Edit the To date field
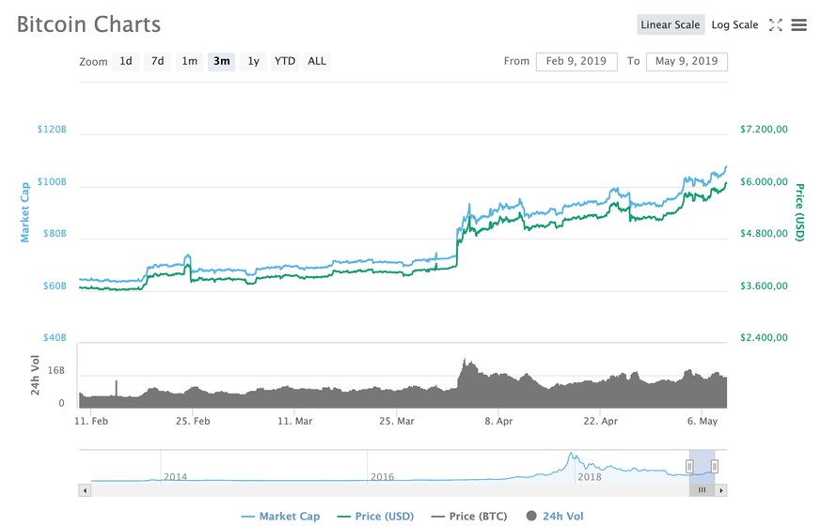Viewport: 821px width, 526px height. coord(687,61)
